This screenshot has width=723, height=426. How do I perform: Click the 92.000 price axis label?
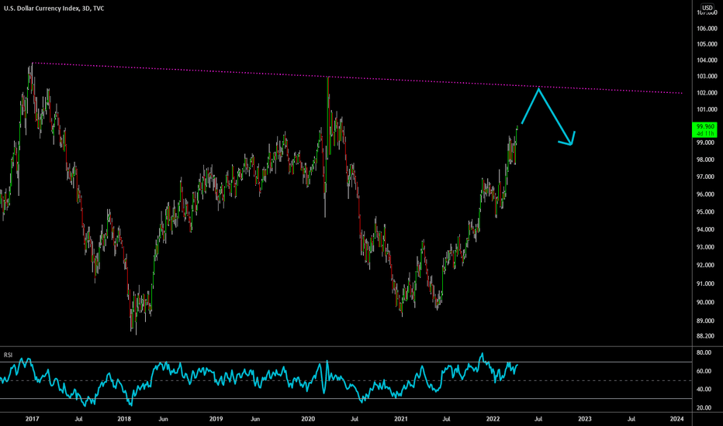coord(707,265)
